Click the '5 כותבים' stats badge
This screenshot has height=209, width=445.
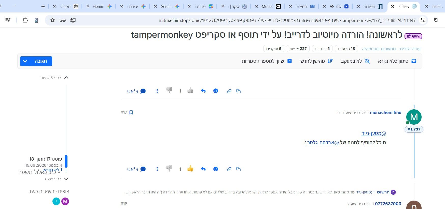[322, 49]
